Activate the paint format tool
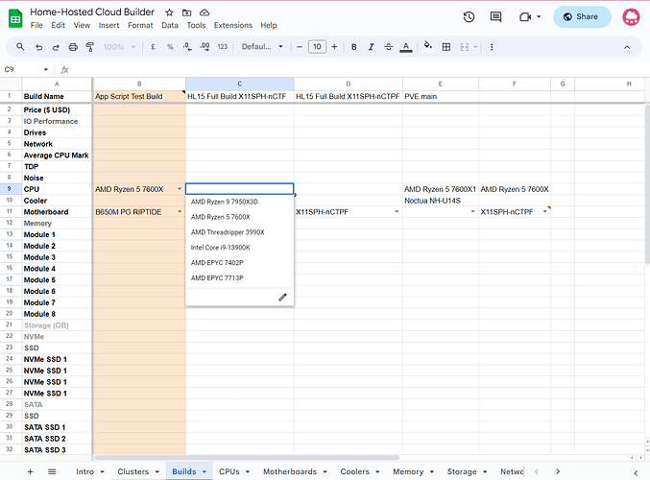650x480 pixels. click(x=90, y=47)
